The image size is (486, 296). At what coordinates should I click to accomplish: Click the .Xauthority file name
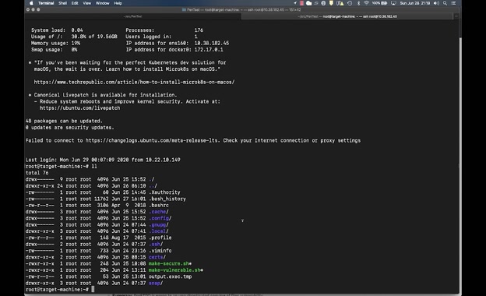coord(164,192)
